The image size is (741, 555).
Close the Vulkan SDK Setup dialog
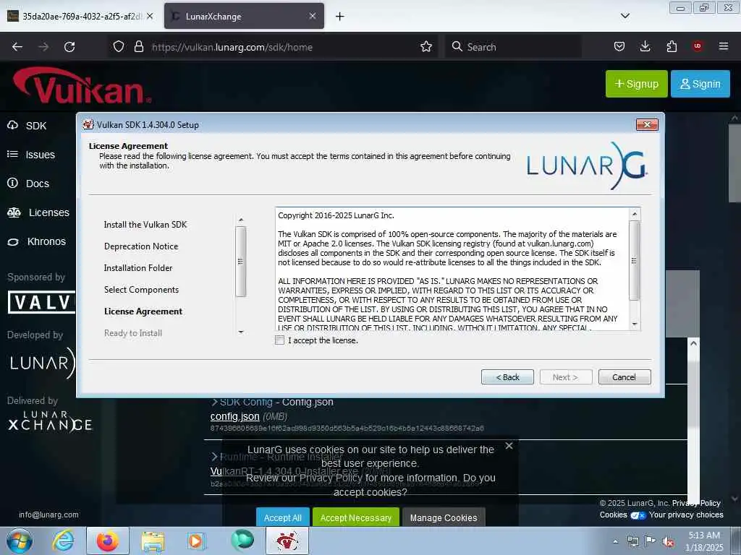coord(647,124)
